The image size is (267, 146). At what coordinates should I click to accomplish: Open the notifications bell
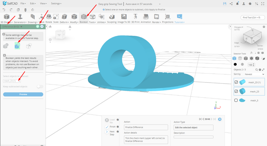point(237,4)
